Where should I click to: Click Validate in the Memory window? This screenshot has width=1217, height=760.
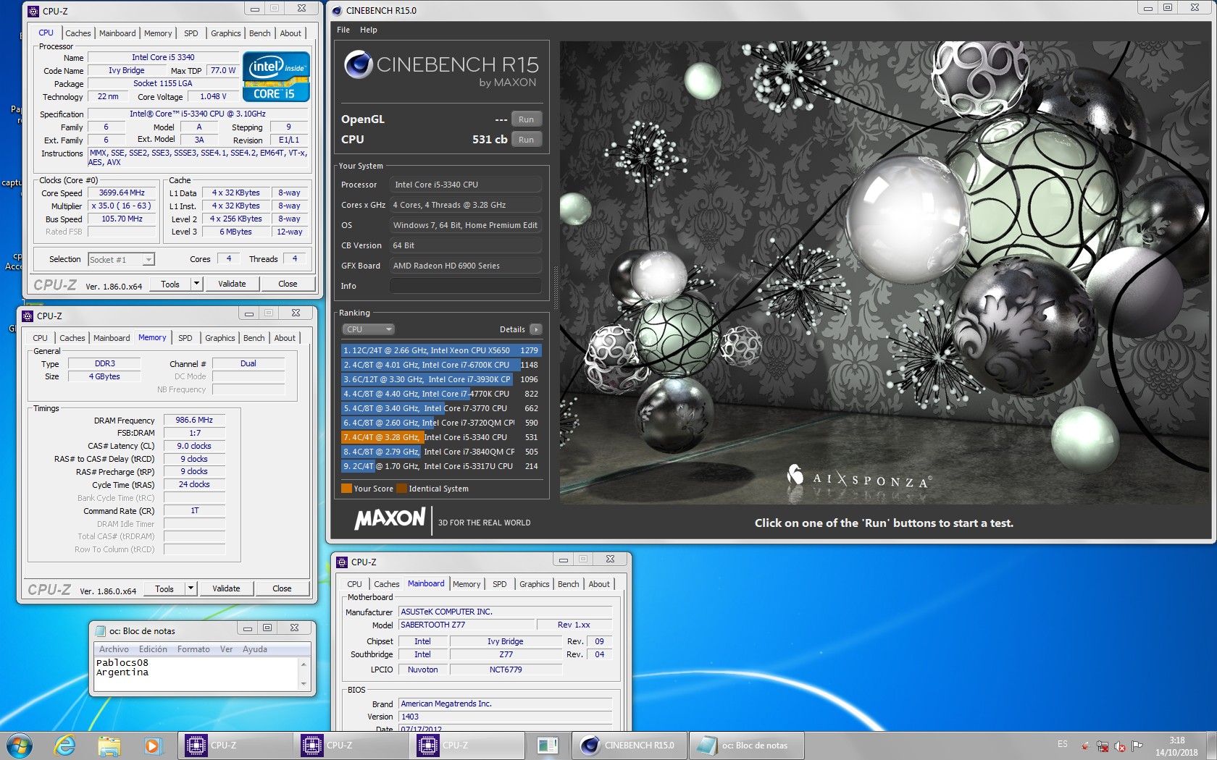226,588
